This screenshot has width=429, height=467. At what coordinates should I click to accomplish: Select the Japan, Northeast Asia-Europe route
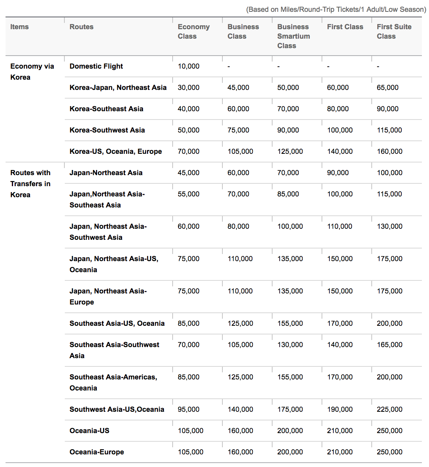(108, 297)
